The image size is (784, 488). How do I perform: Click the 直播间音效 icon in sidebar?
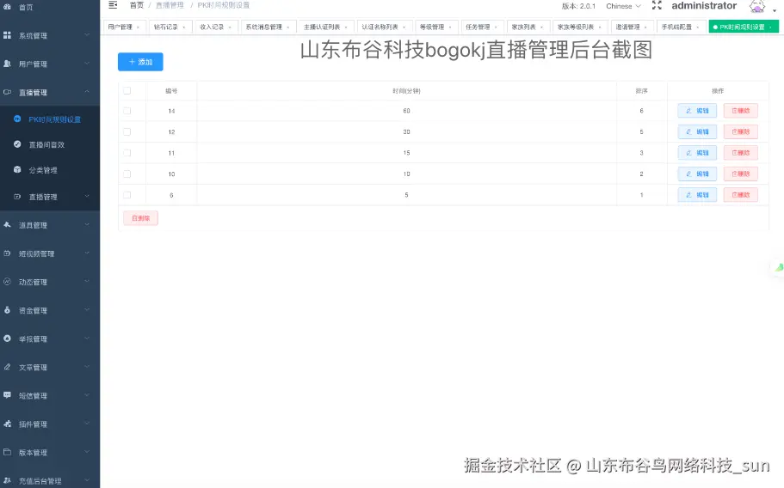(x=17, y=144)
